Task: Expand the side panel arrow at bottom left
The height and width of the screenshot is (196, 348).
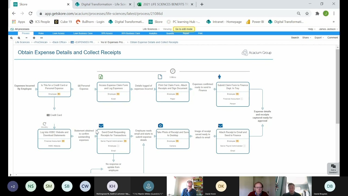Action: click(x=10, y=175)
